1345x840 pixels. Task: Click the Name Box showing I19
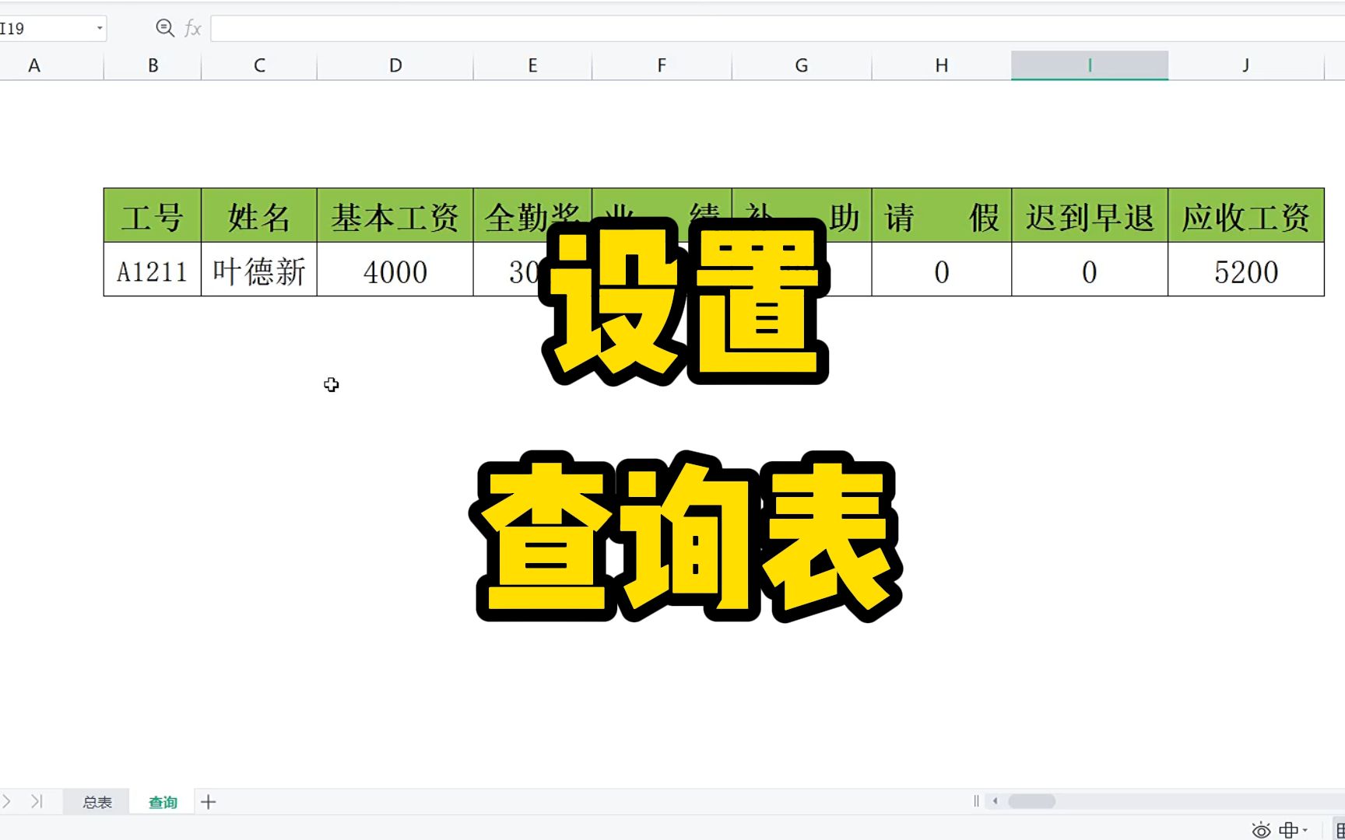pyautogui.click(x=47, y=29)
